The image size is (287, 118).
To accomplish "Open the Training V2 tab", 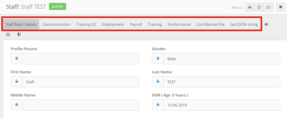I will (86, 24).
